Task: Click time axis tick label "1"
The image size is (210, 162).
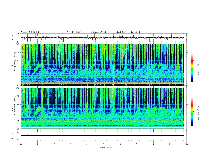Action: (37, 145)
